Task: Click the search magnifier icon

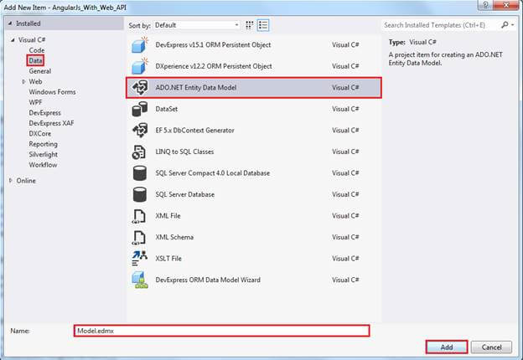Action: [x=505, y=24]
